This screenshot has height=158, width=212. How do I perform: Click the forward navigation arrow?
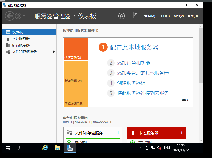pos(18,16)
